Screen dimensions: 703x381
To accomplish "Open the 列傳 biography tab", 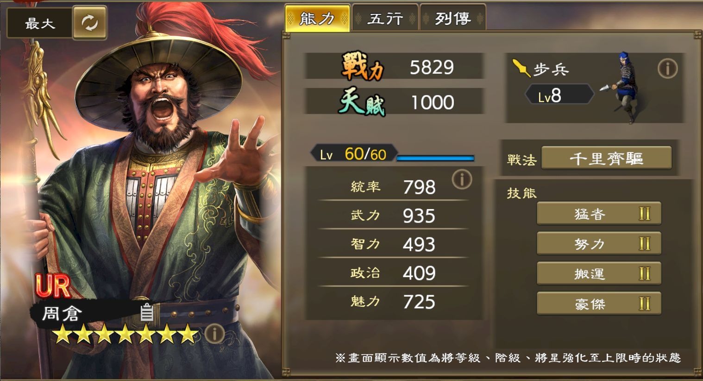I will click(x=452, y=18).
